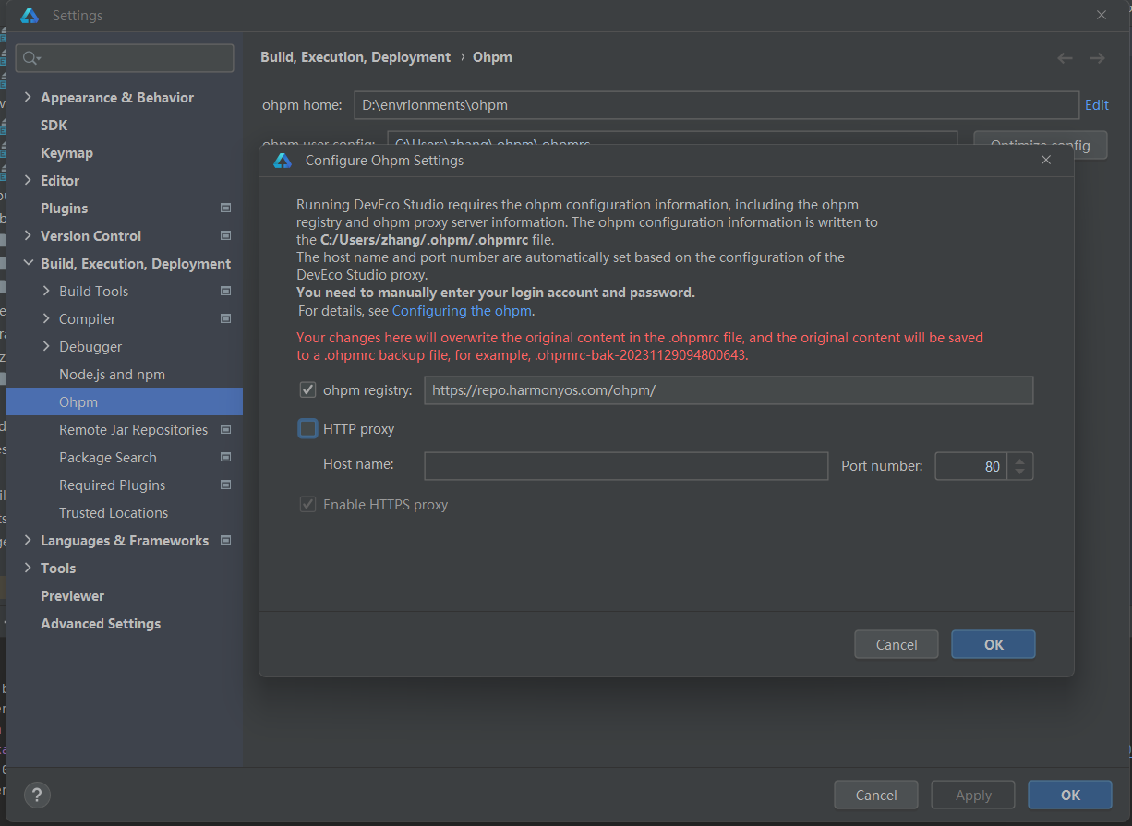The height and width of the screenshot is (826, 1132).
Task: Click project-level icon beside Required Plugins
Action: [x=226, y=485]
